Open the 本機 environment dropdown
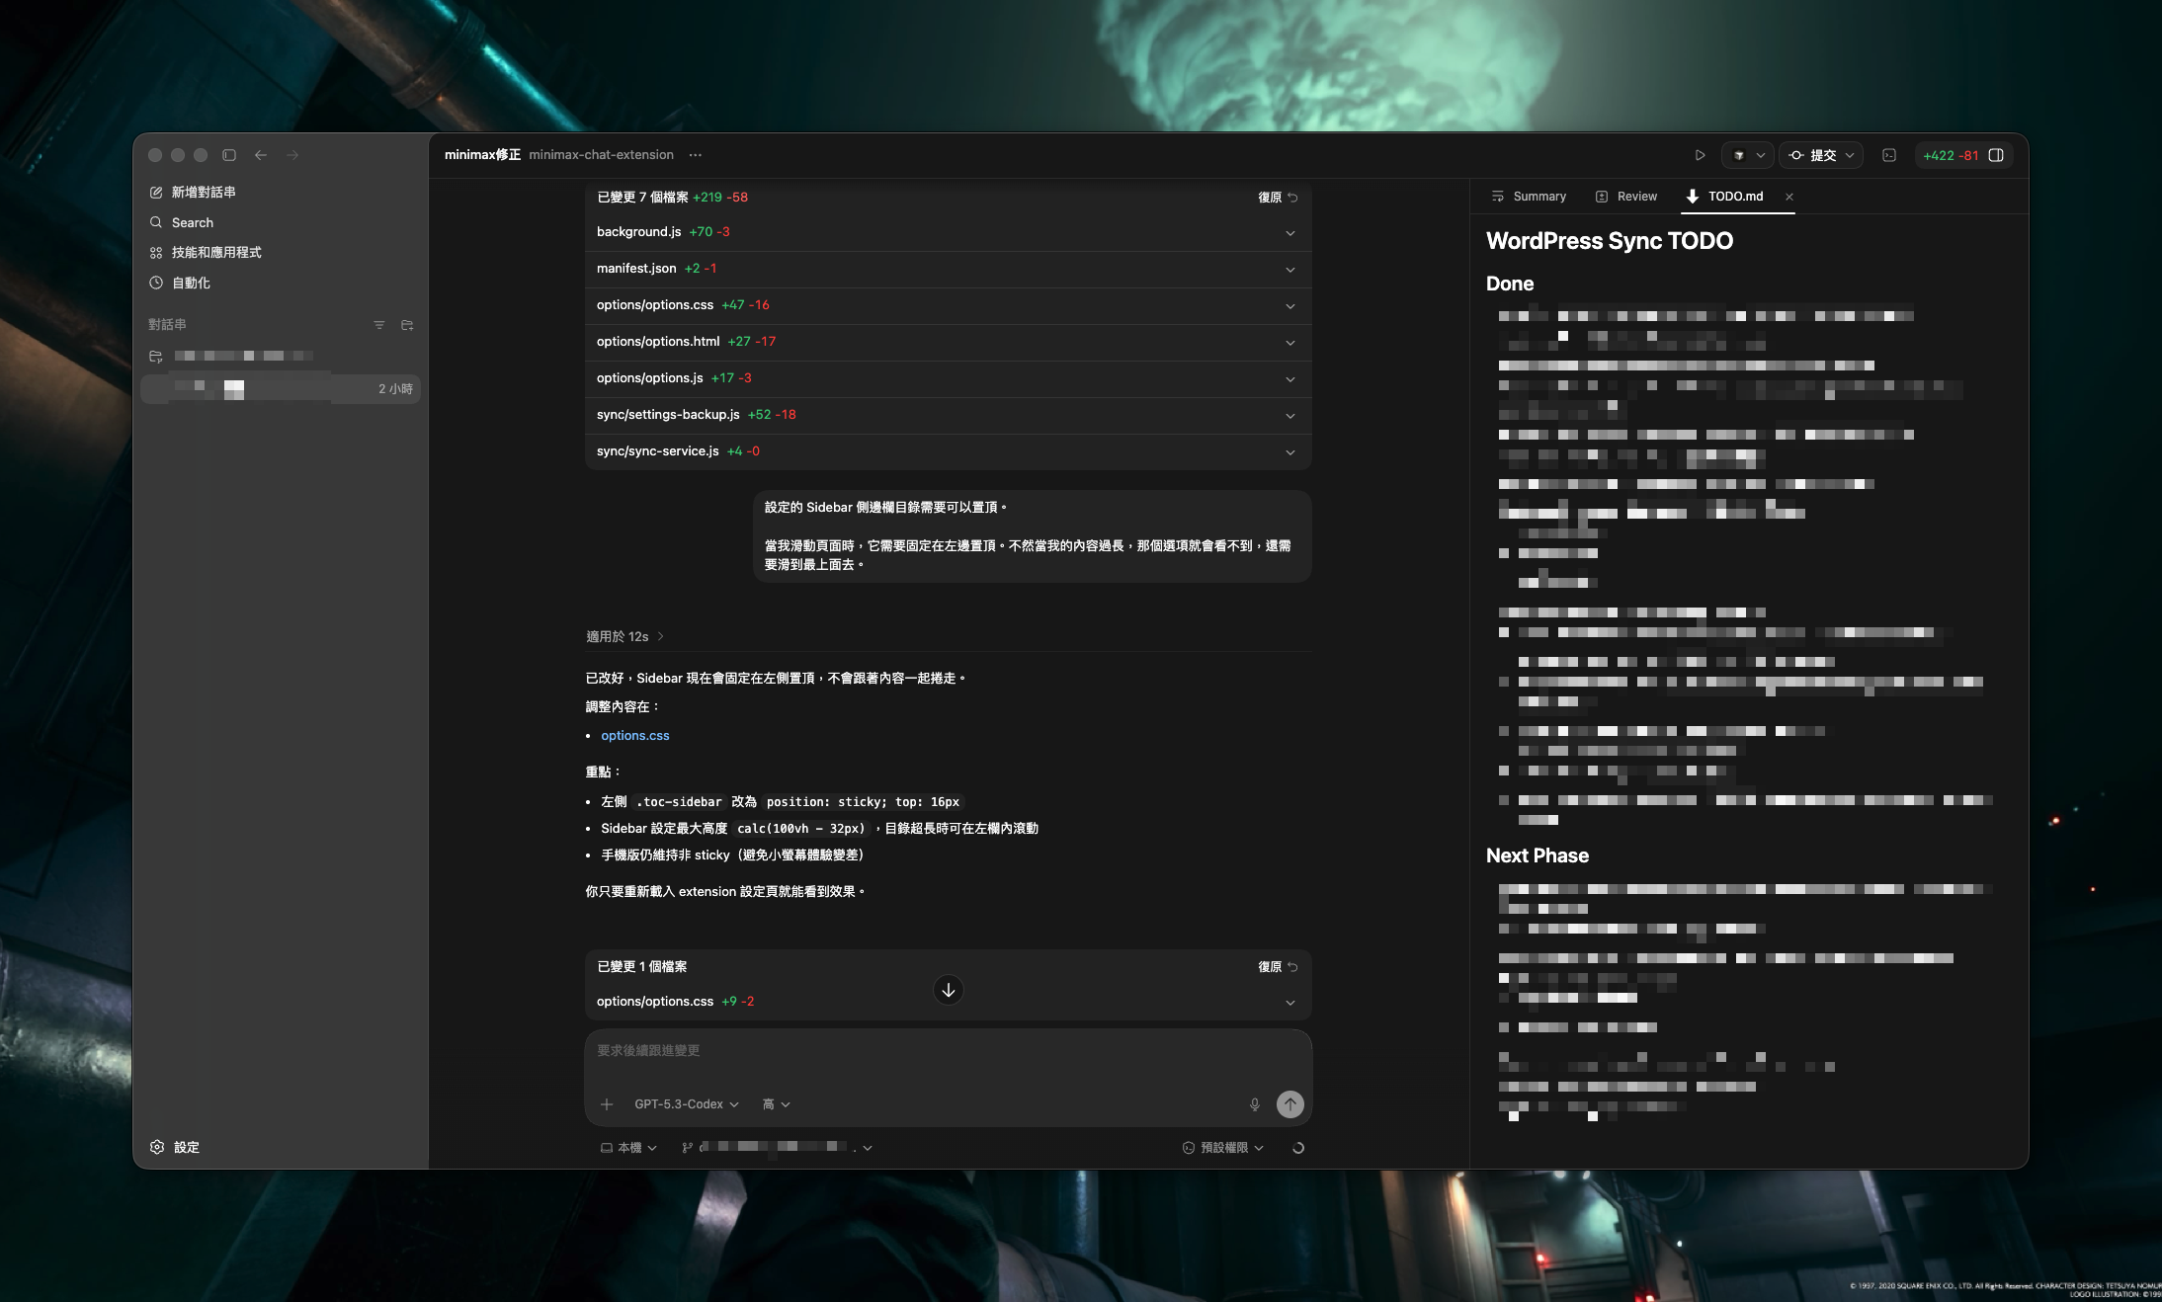This screenshot has height=1302, width=2162. point(628,1148)
